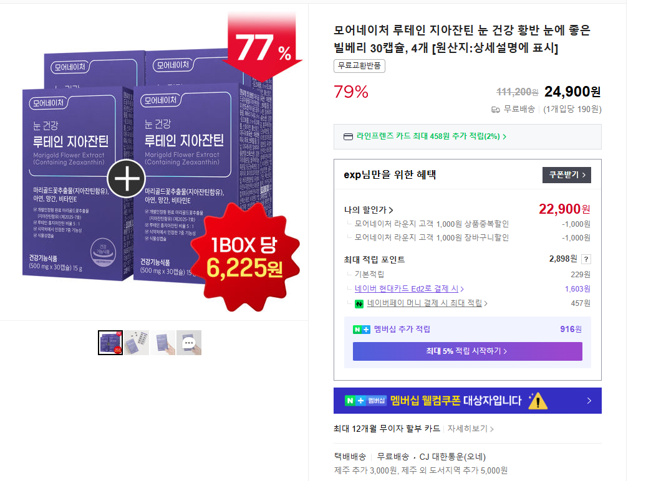Click the green Naver Pay N icon
Image resolution: width=656 pixels, height=481 pixels.
pos(359,304)
